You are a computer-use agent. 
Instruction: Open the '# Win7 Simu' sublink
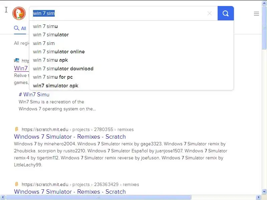34,94
